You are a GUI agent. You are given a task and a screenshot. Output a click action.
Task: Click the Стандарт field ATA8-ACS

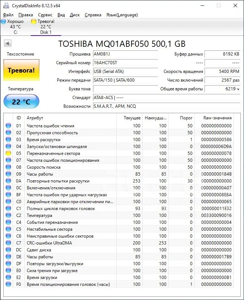167,98
